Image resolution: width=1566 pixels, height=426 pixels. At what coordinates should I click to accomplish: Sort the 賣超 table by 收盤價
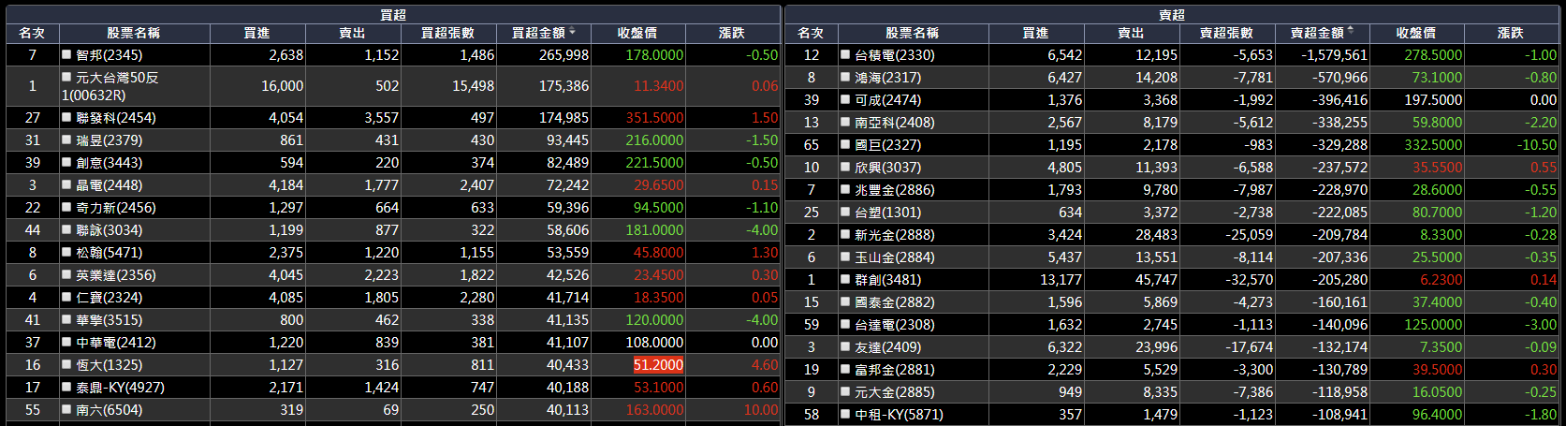(1416, 33)
